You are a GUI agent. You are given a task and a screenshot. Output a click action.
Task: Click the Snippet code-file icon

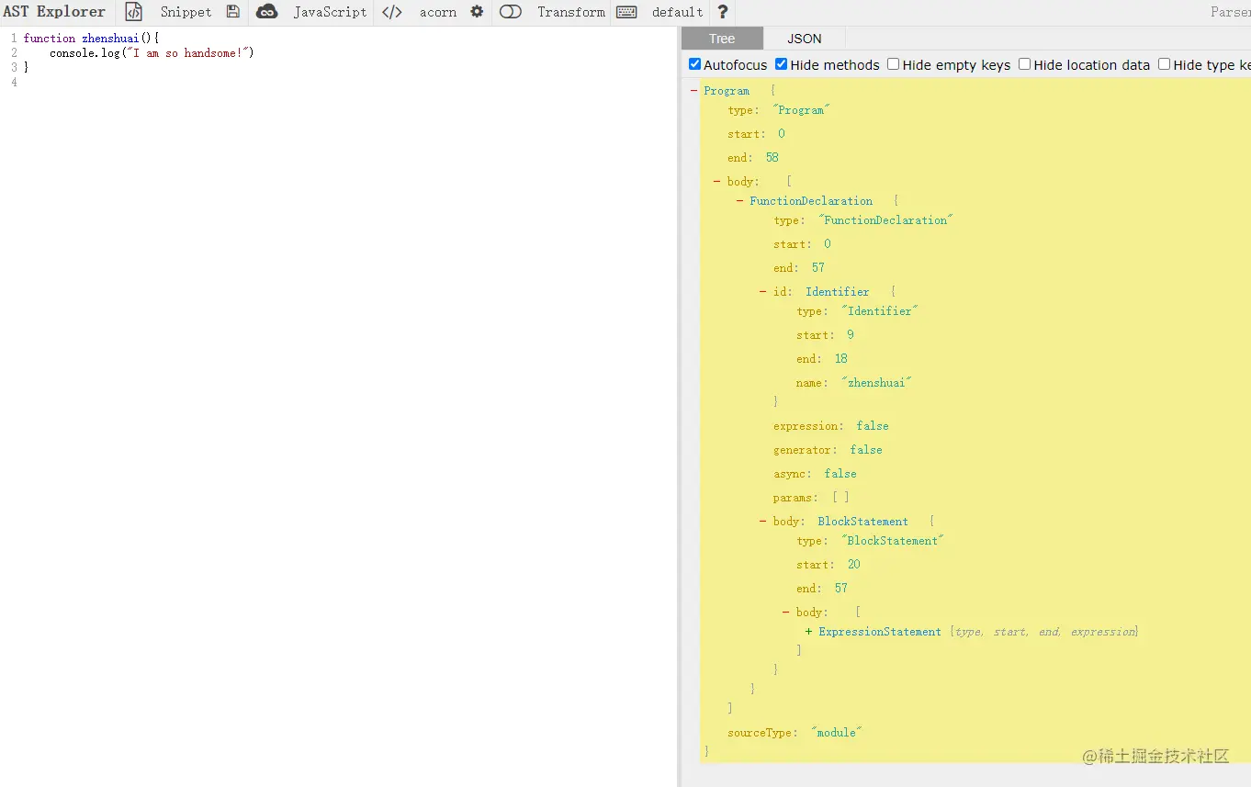(134, 12)
